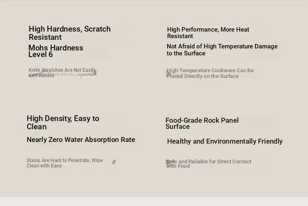
Task: Click the 'with Food' text line
Action: pos(178,166)
